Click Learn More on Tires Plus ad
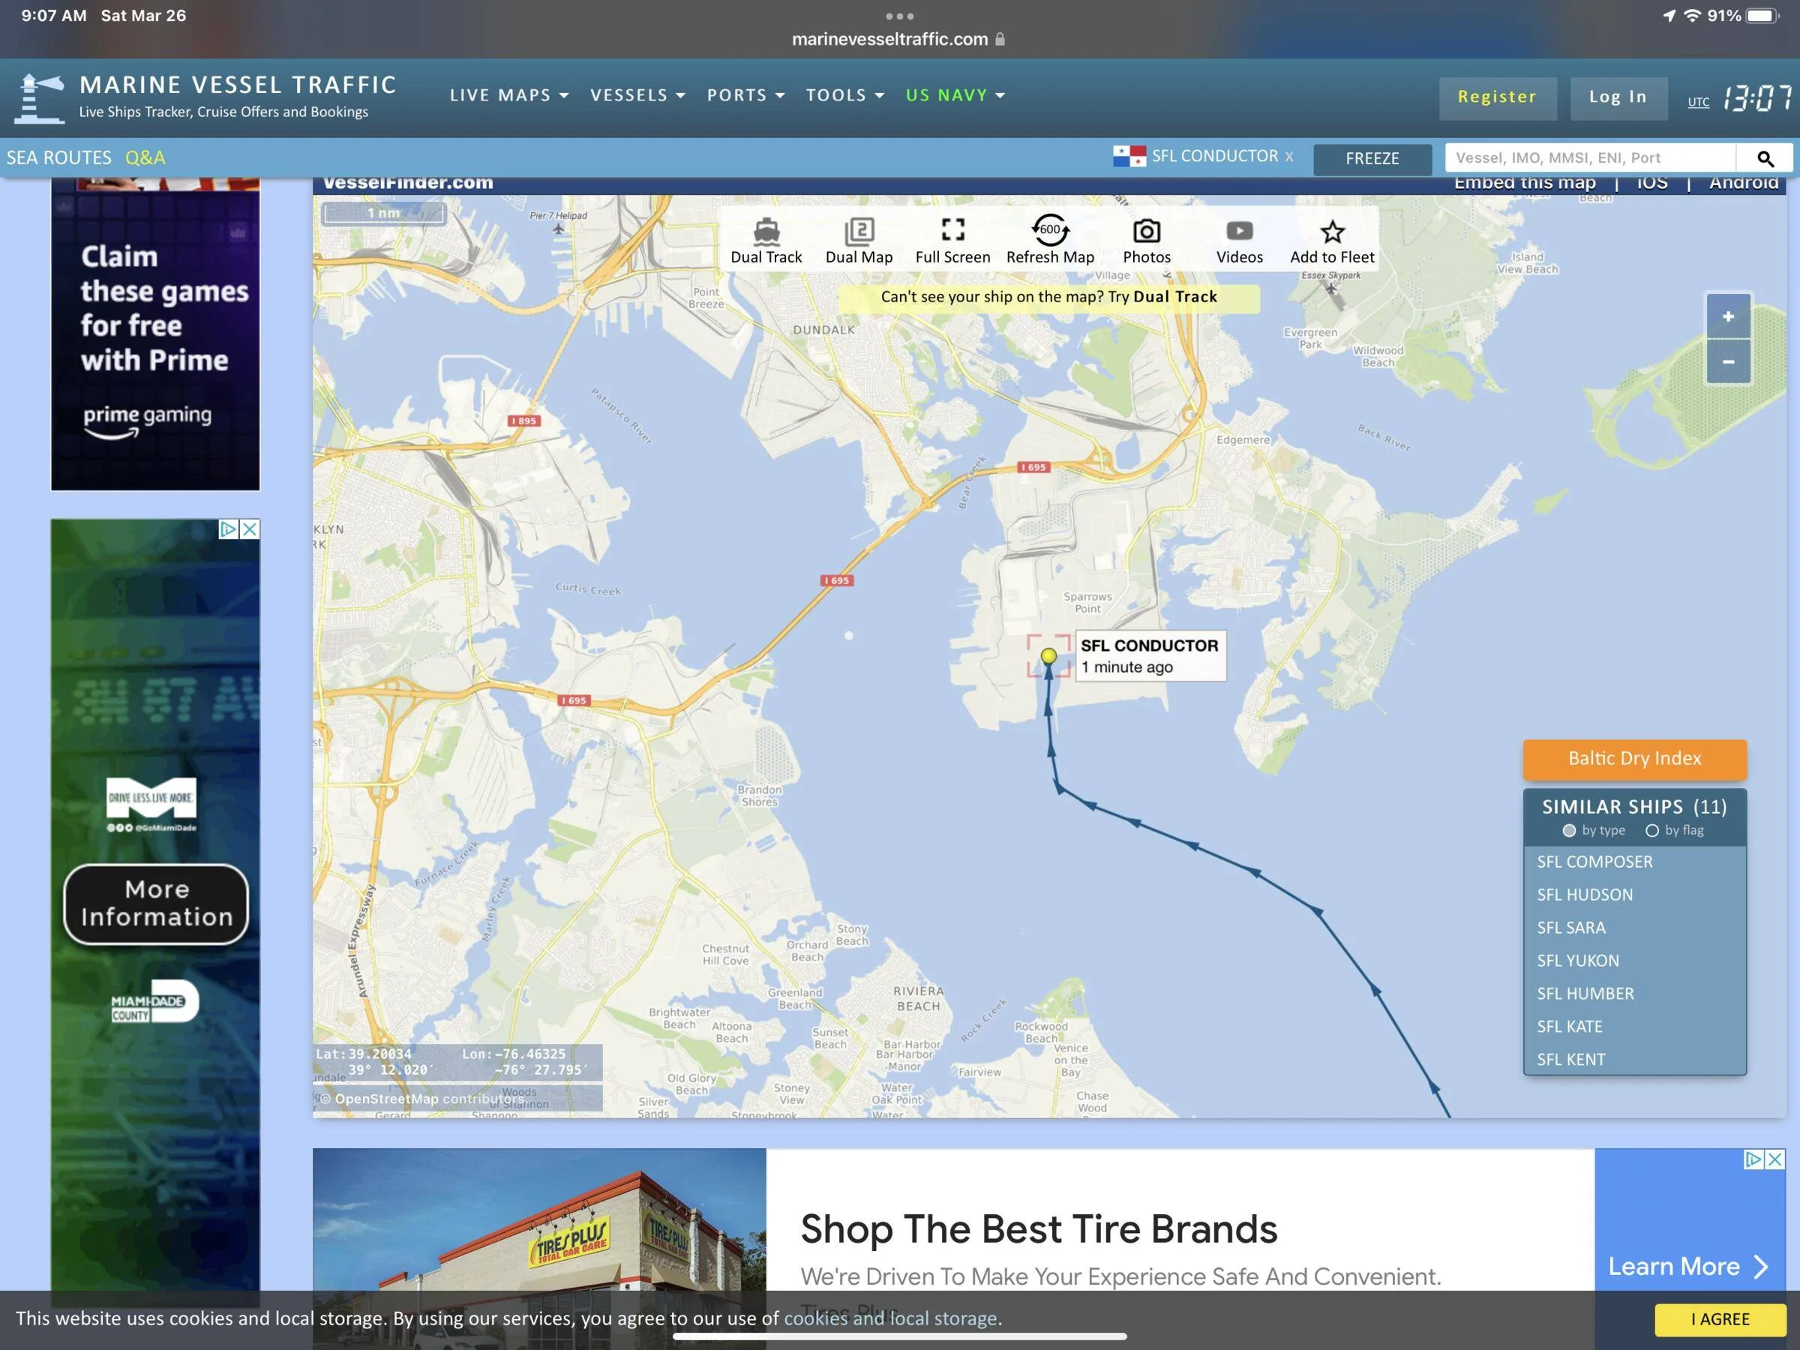 point(1687,1266)
